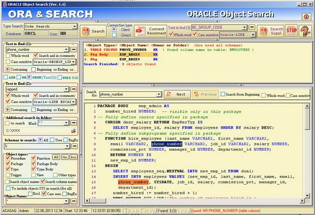Click the Search Suppl. button
This screenshot has width=315, height=215.
pyautogui.click(x=272, y=31)
